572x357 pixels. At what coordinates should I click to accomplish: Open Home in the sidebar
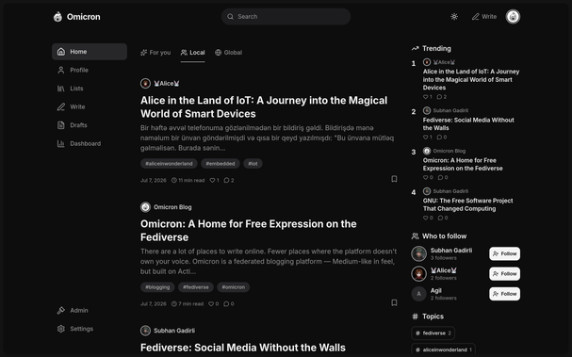[x=90, y=52]
